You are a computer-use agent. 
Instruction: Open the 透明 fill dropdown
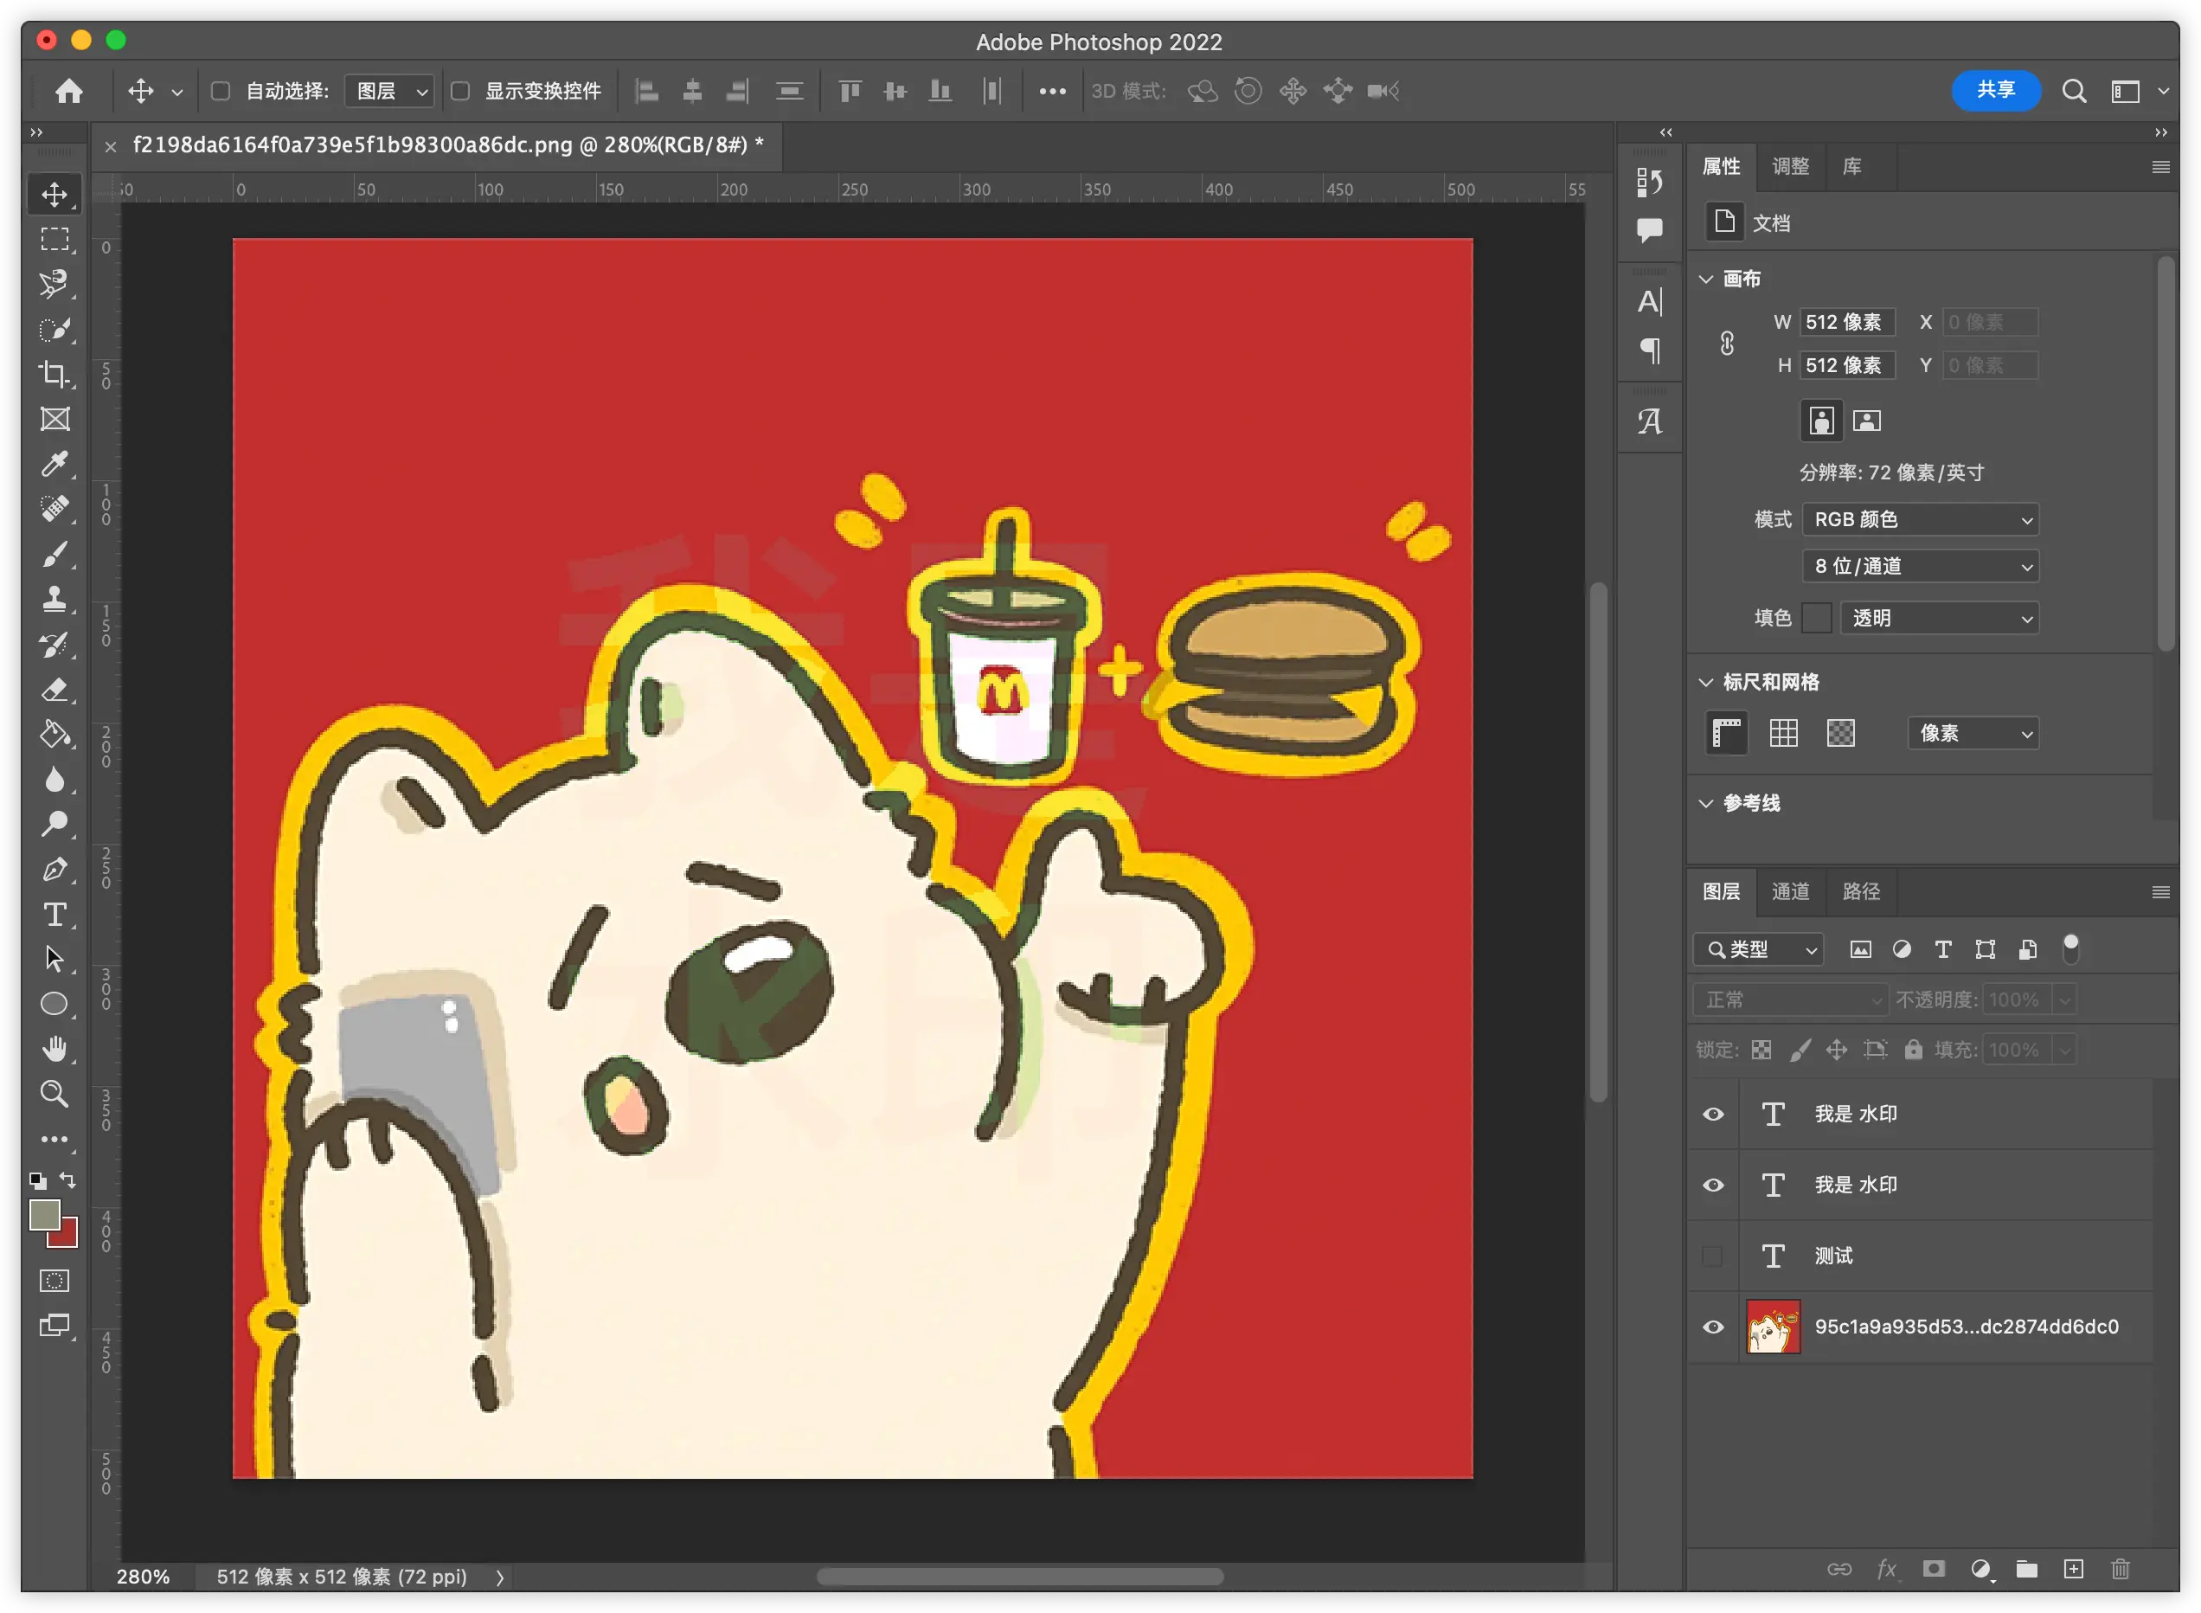[x=1940, y=618]
